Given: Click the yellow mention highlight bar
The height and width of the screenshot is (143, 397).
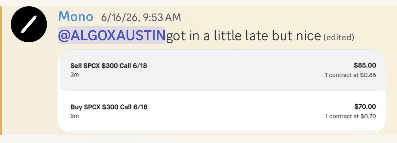Looking at the screenshot, I should point(1,70).
